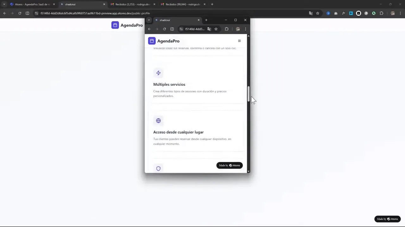The width and height of the screenshot is (405, 227).
Task: Click 'Tus clientes pueden reservar' description
Action: point(192,141)
